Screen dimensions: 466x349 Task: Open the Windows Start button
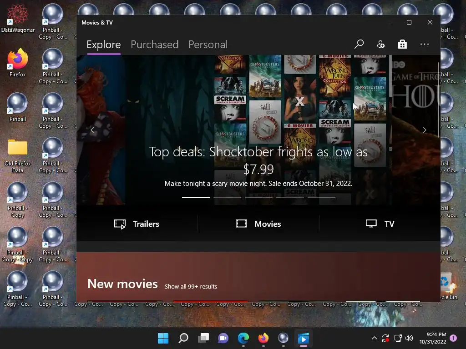(x=163, y=338)
